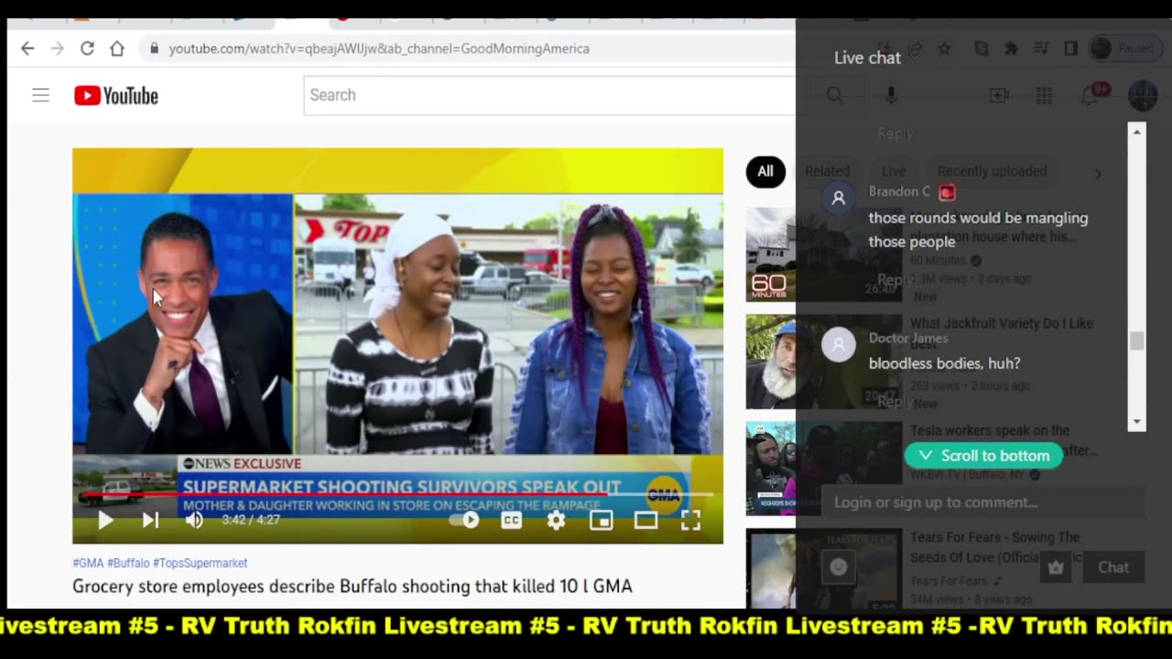Open the browser home page icon
This screenshot has height=659, width=1172.
point(117,49)
